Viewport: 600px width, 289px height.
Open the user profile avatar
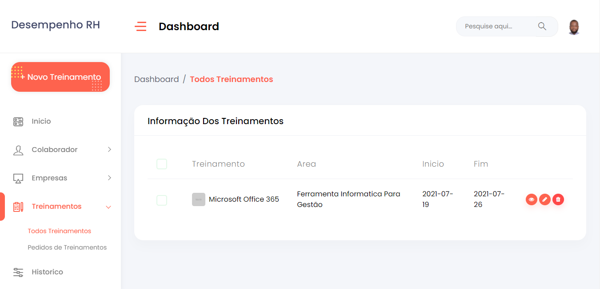coord(574,27)
